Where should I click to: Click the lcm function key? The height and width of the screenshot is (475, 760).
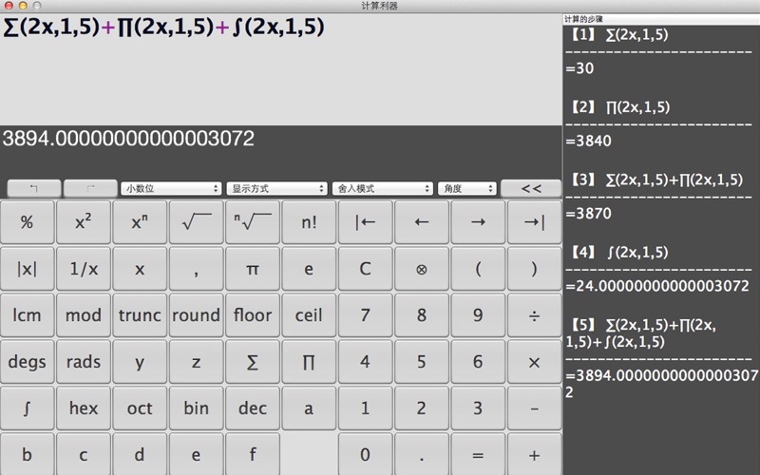click(28, 315)
